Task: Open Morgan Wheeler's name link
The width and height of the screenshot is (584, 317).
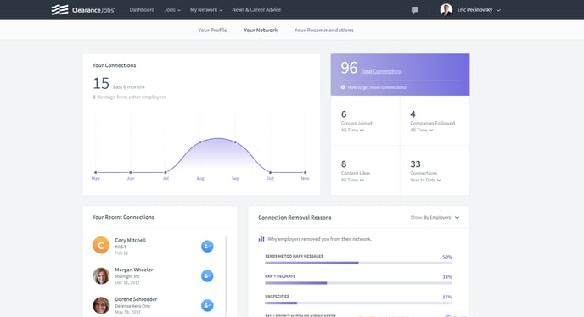Action: pyautogui.click(x=134, y=270)
